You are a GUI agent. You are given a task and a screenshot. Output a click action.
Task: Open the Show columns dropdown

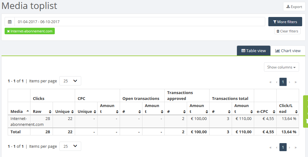coord(282,67)
